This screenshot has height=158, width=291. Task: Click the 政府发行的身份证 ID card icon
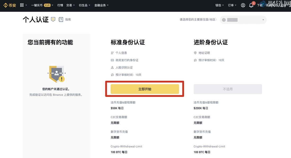pyautogui.click(x=112, y=60)
